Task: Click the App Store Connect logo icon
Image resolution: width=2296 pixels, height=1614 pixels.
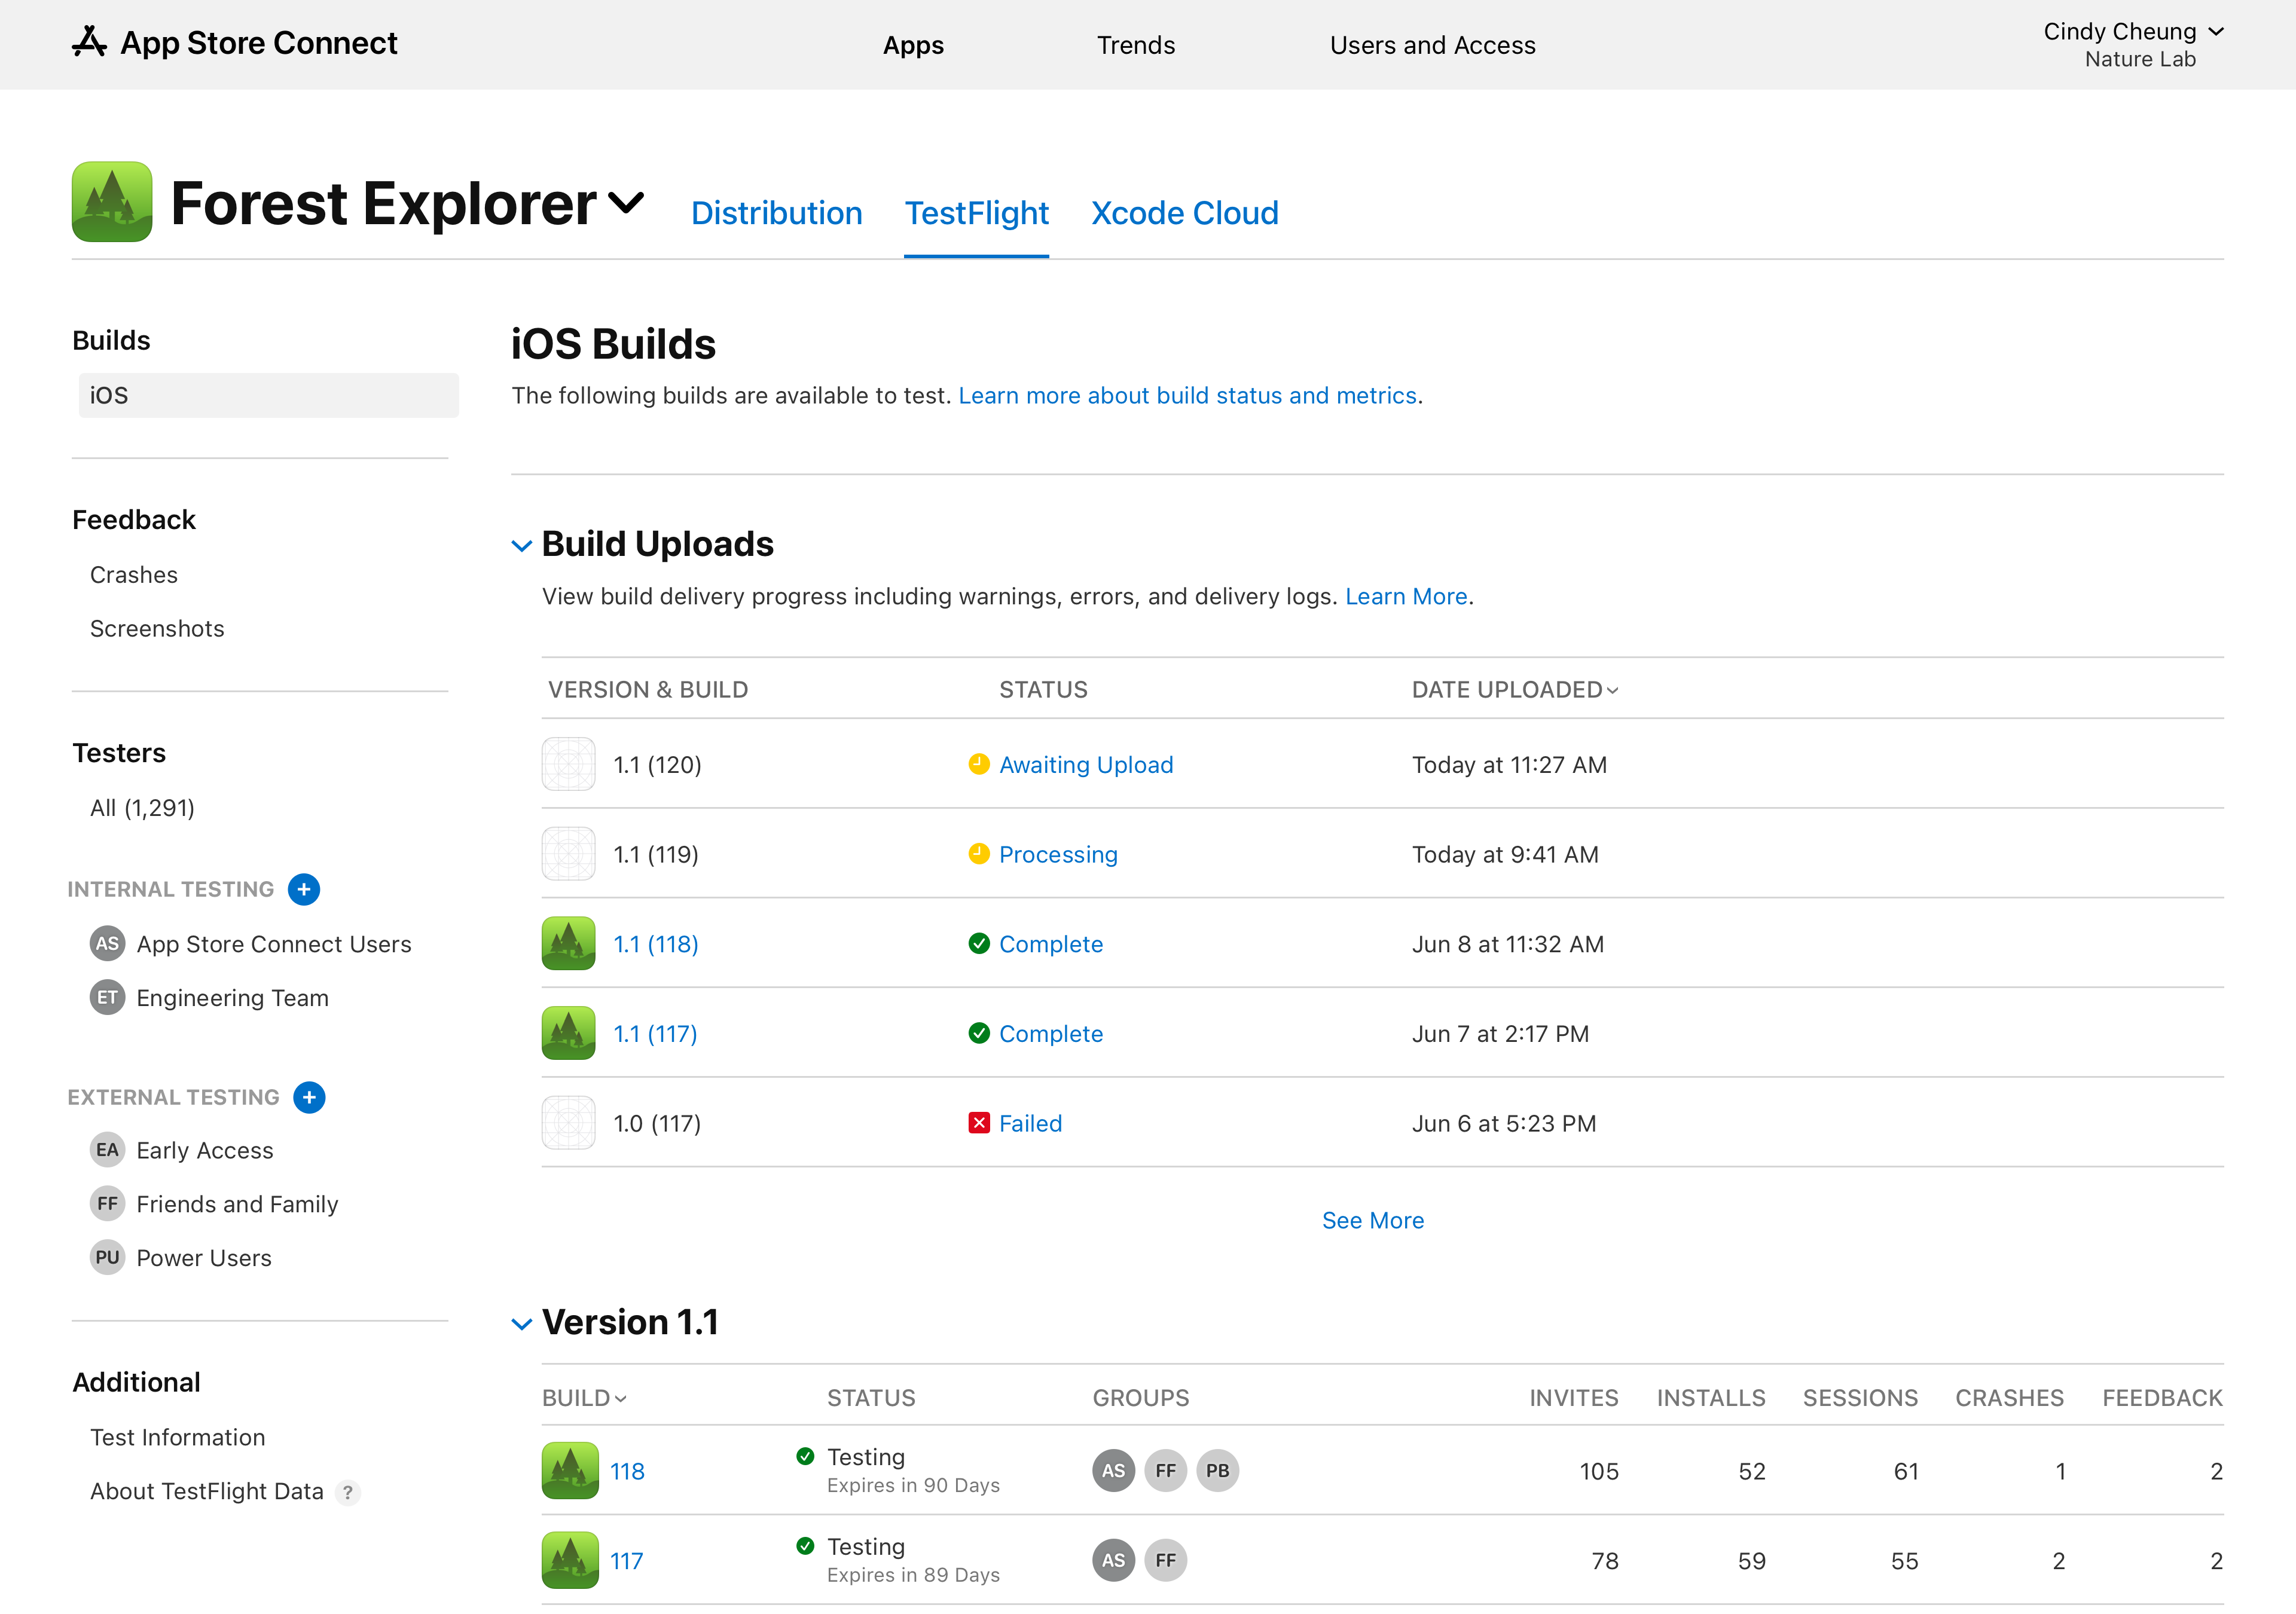Action: click(x=89, y=42)
